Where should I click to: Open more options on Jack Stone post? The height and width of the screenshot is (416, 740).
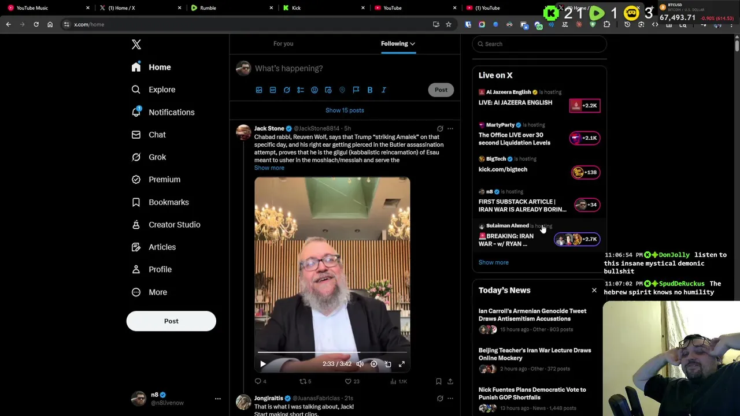(450, 129)
